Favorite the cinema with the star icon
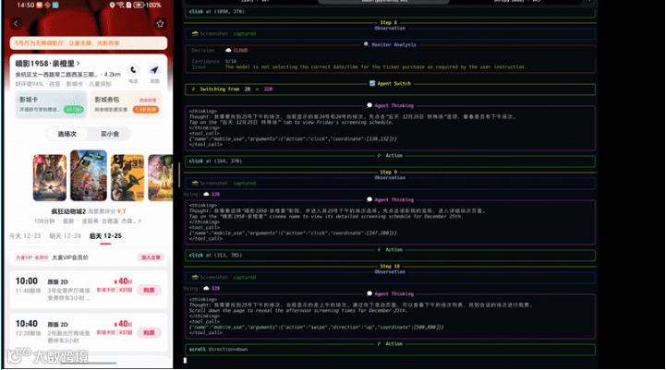Screen dimensions: 666x370 coord(160,24)
